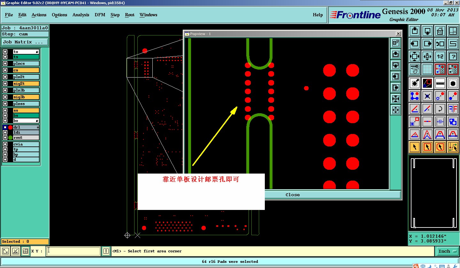Select the net selection arrow tool
The height and width of the screenshot is (268, 460).
[453, 147]
